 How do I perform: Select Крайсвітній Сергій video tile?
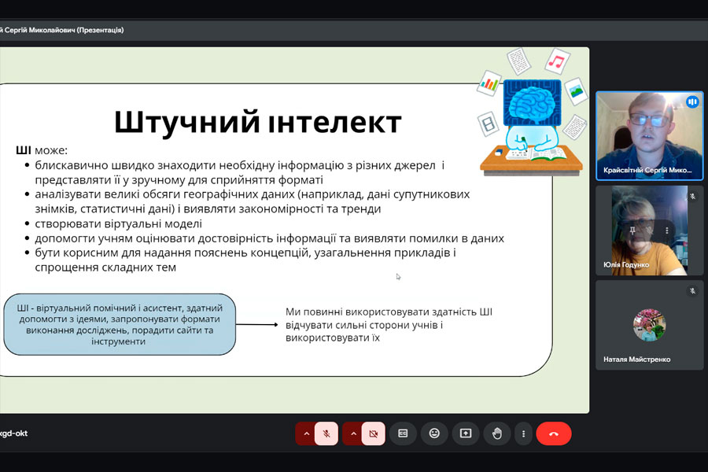(650, 136)
